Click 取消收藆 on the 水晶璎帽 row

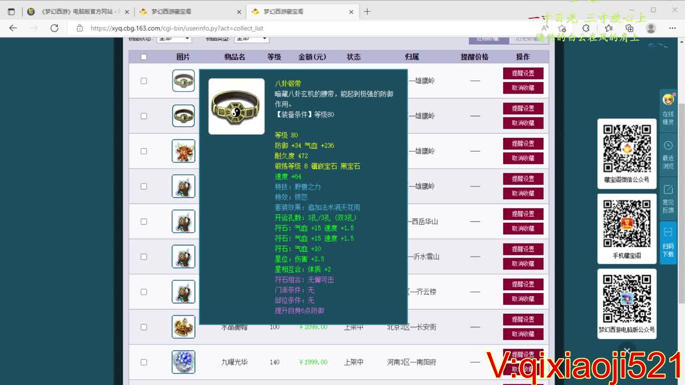tap(523, 334)
